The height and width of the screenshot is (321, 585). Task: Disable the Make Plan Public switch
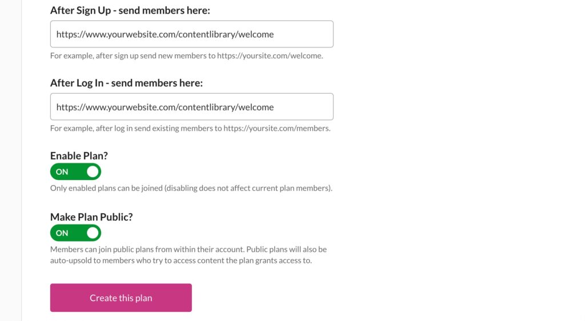click(76, 233)
